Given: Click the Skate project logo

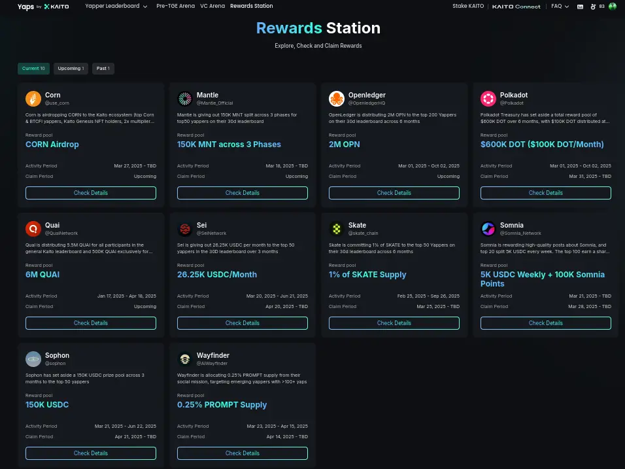Looking at the screenshot, I should tap(337, 229).
